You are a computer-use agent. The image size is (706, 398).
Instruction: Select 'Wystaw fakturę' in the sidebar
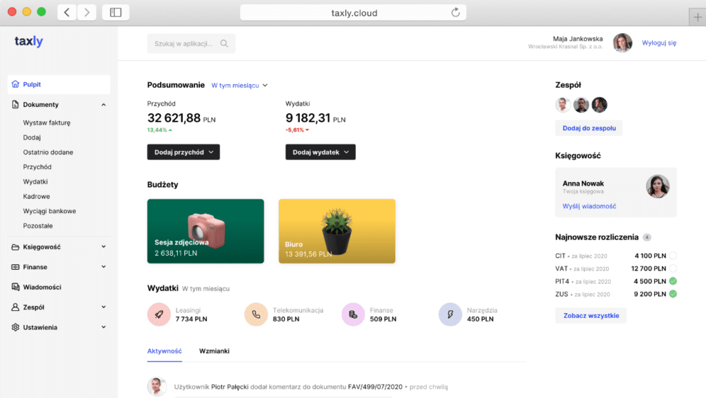click(x=47, y=123)
